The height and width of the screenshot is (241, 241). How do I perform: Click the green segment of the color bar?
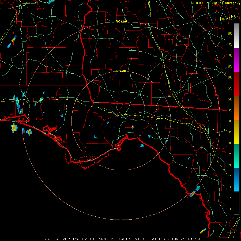coord(236,156)
